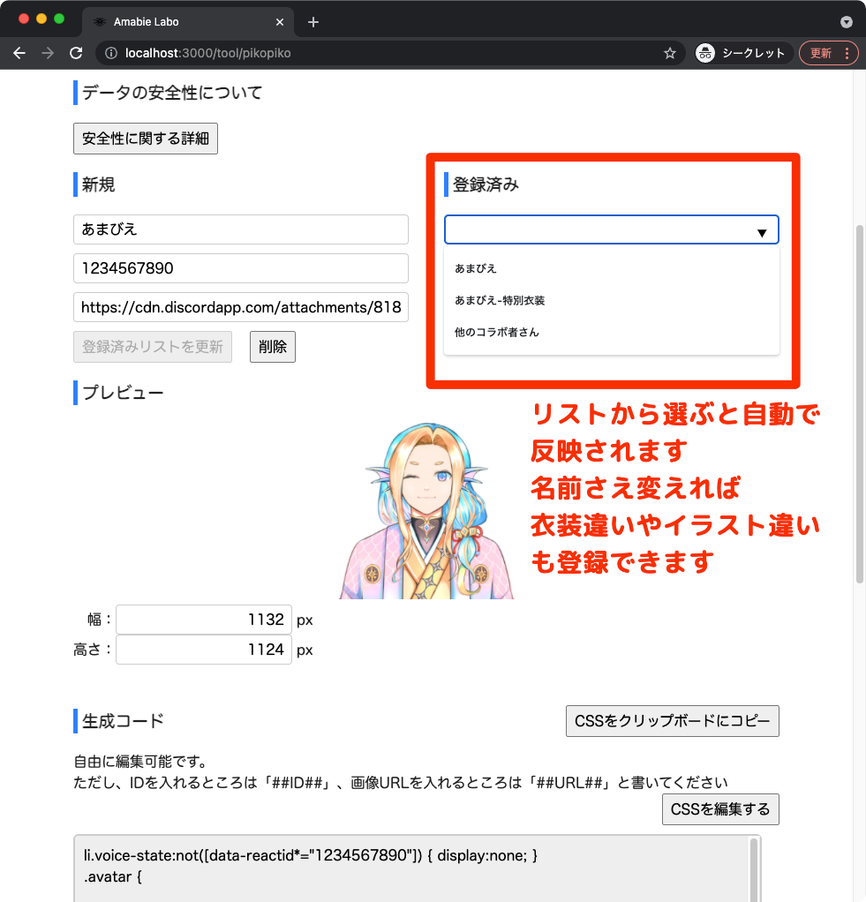Select the Amabie Labo tab

tap(187, 22)
